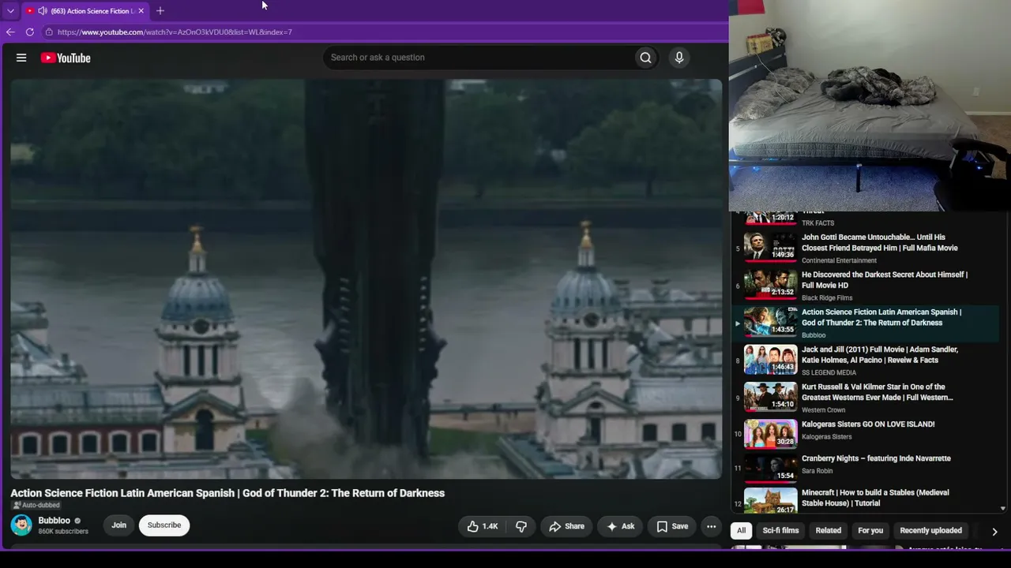The width and height of the screenshot is (1011, 568).
Task: Click "Kalogeras Sisters" channel name text
Action: pos(826,437)
